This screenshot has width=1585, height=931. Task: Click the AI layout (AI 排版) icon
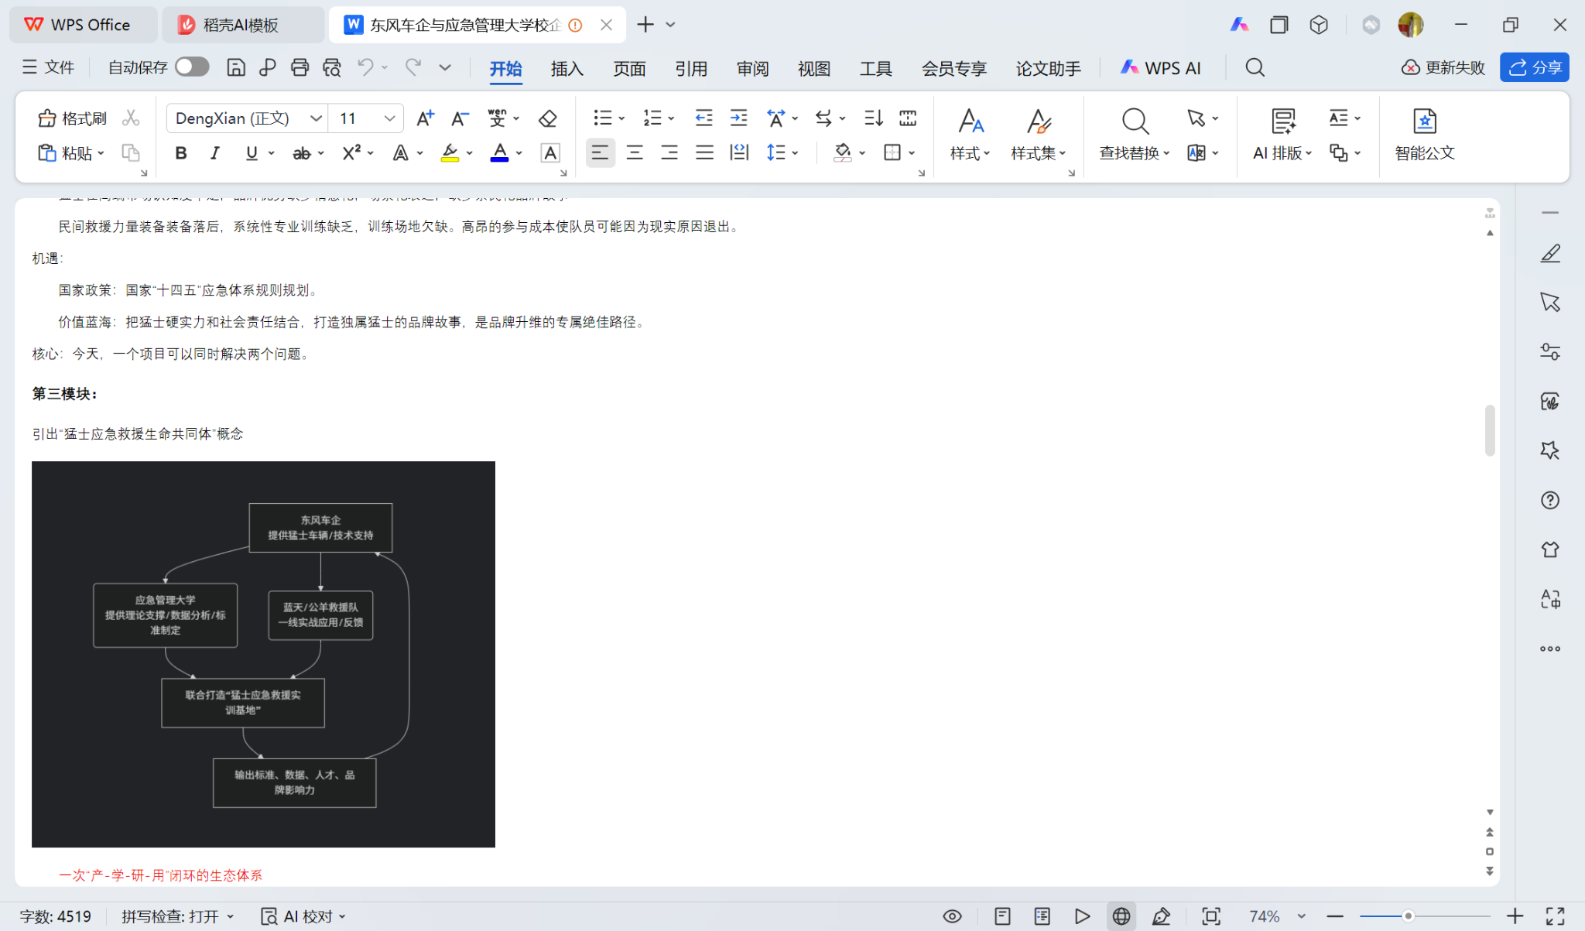[x=1283, y=122]
